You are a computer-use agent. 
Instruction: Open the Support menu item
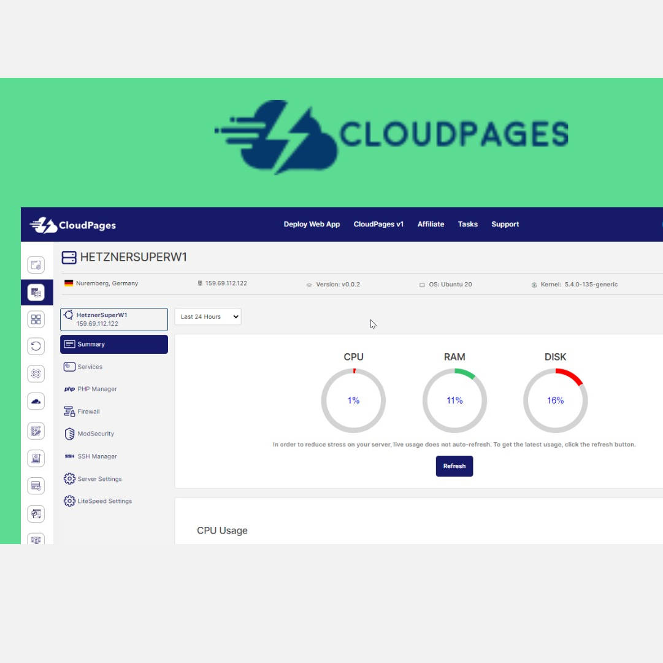[x=505, y=224]
